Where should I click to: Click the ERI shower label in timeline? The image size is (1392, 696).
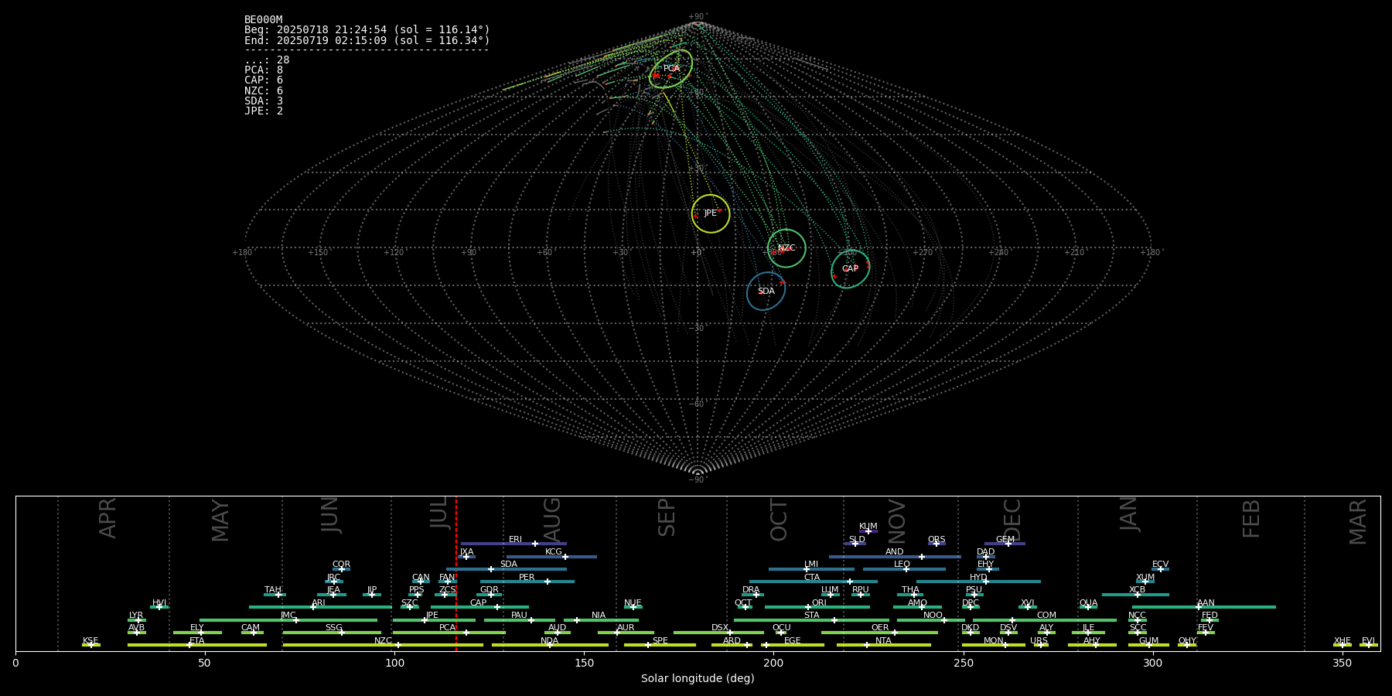(x=516, y=540)
